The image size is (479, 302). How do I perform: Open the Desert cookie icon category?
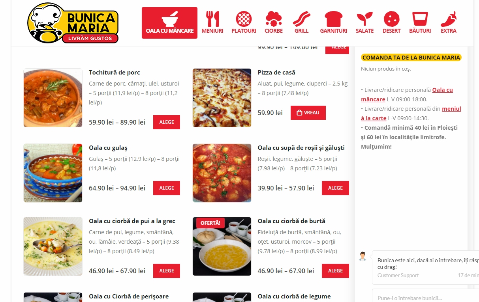point(391,22)
